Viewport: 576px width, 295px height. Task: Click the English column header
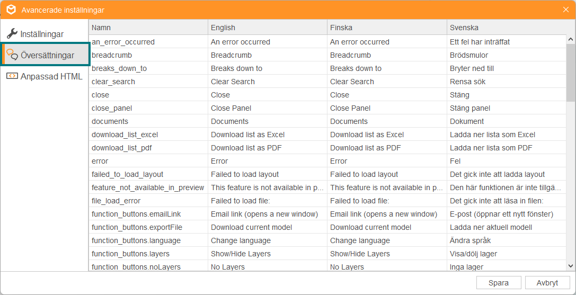tap(268, 28)
